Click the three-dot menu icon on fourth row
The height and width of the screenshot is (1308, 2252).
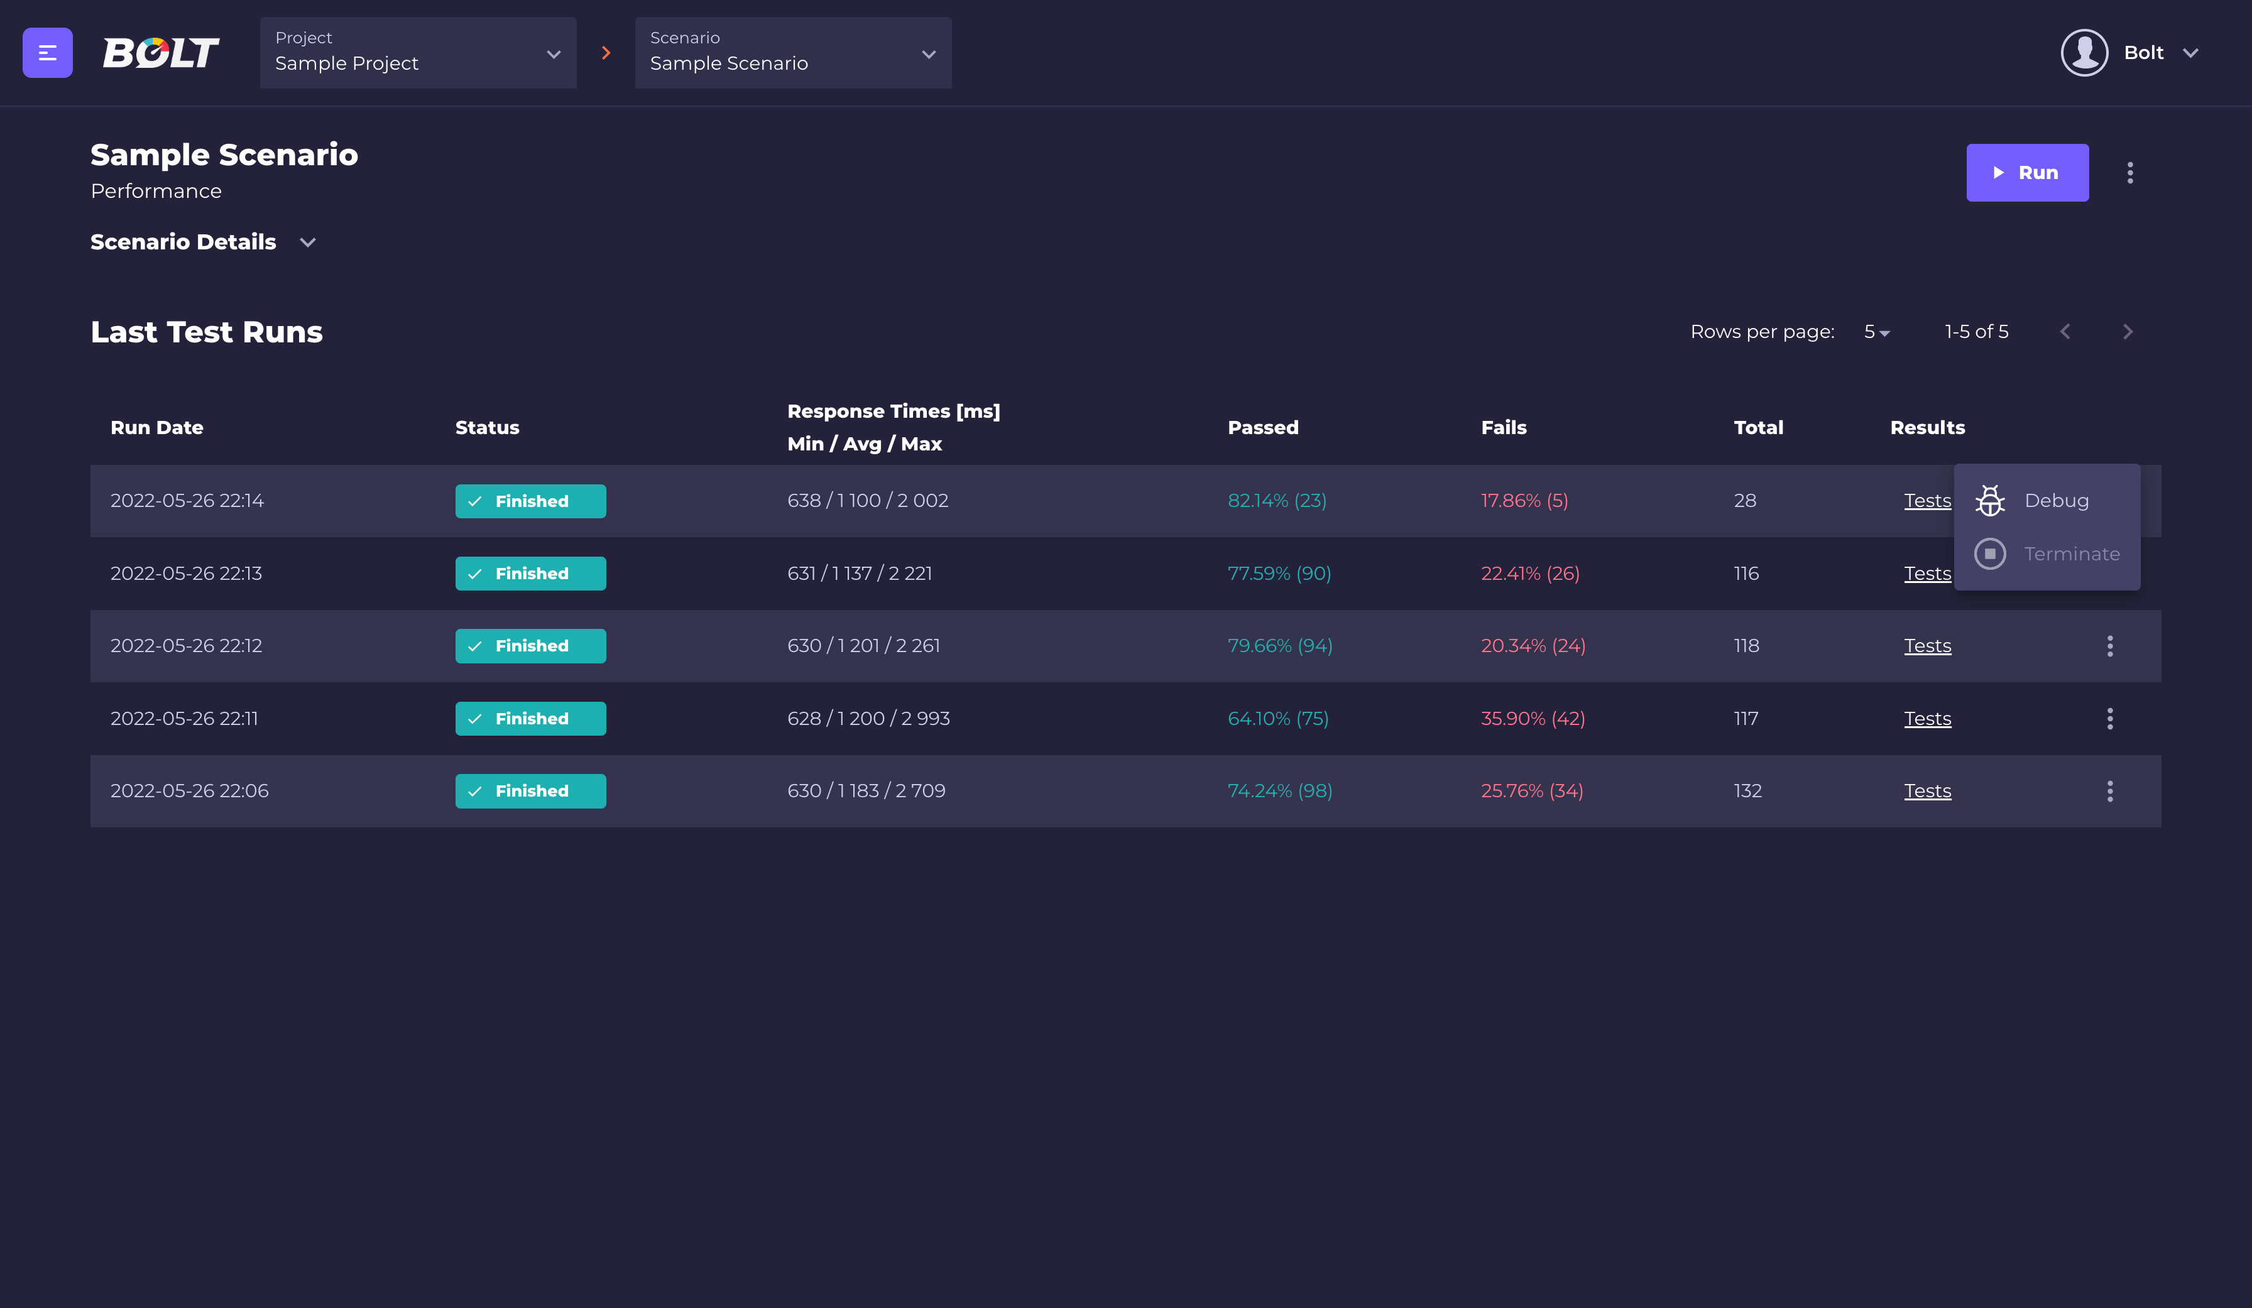pyautogui.click(x=2110, y=718)
